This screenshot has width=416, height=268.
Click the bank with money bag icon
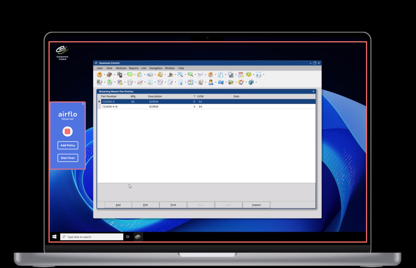pyautogui.click(x=120, y=82)
